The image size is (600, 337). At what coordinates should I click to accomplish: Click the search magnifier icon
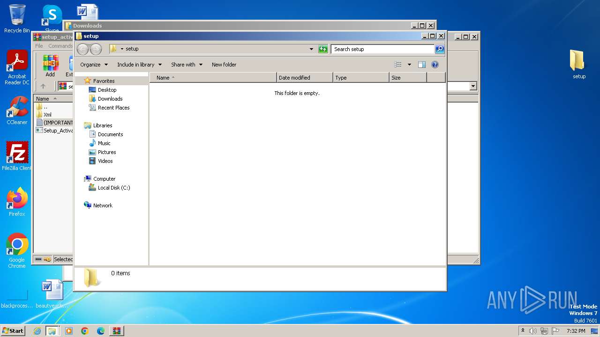pos(439,49)
